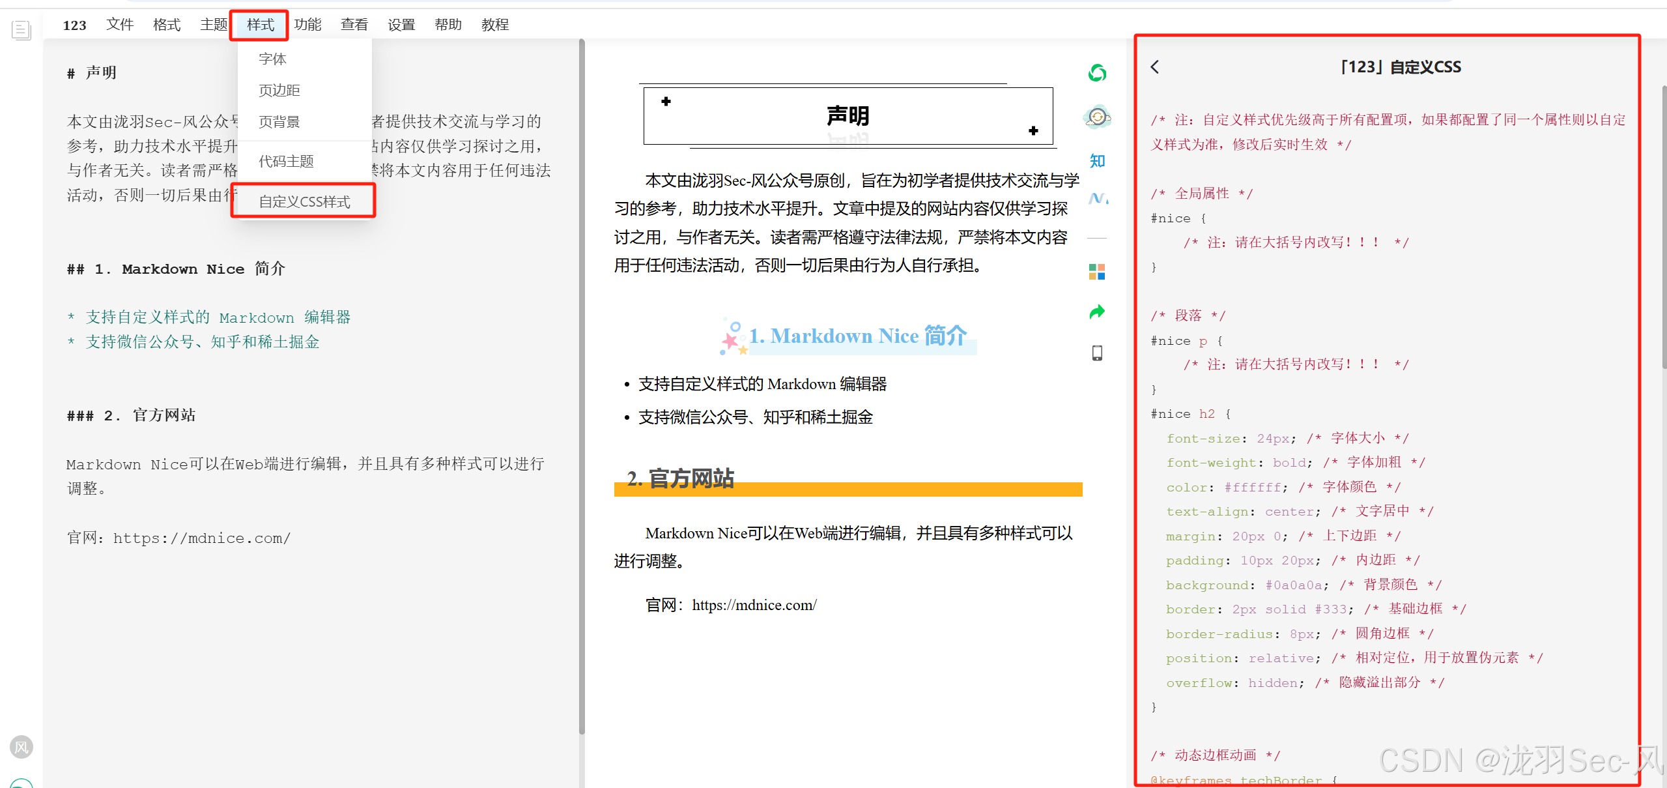Open the 文件 menu
This screenshot has height=788, width=1667.
119,24
